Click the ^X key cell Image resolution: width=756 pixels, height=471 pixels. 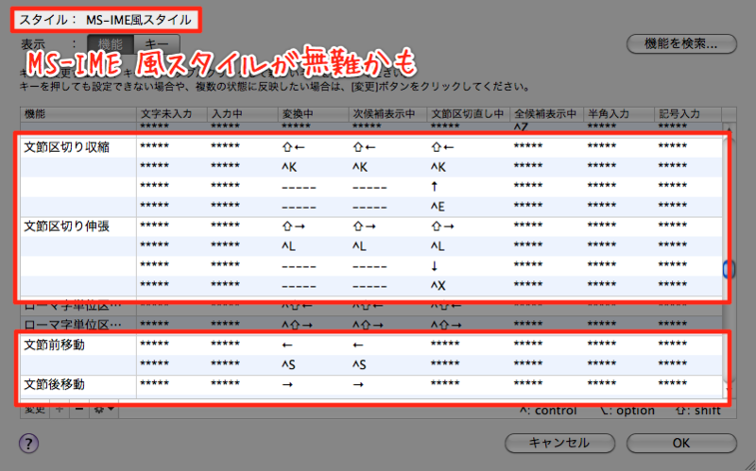click(x=438, y=286)
